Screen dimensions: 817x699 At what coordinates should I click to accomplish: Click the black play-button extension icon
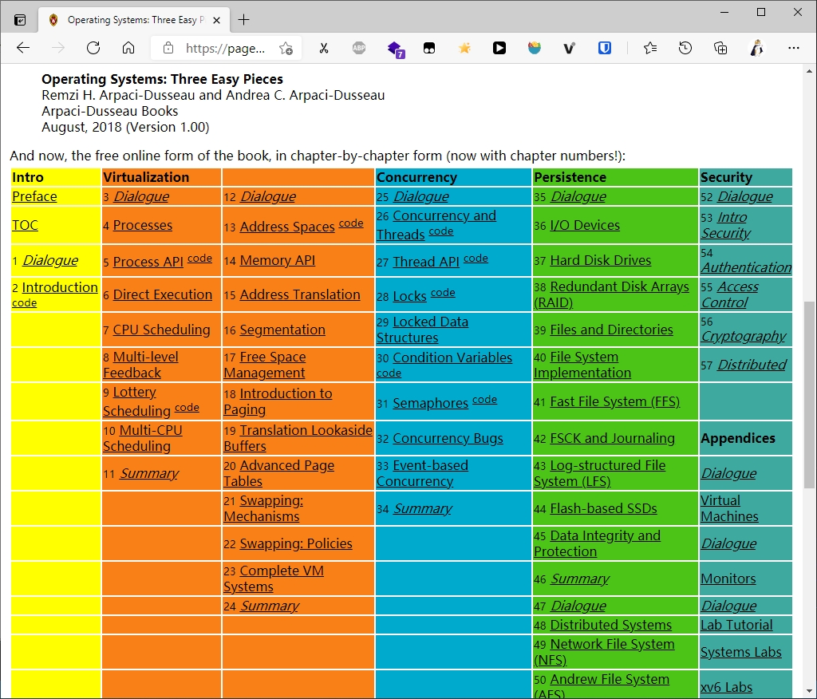(499, 48)
